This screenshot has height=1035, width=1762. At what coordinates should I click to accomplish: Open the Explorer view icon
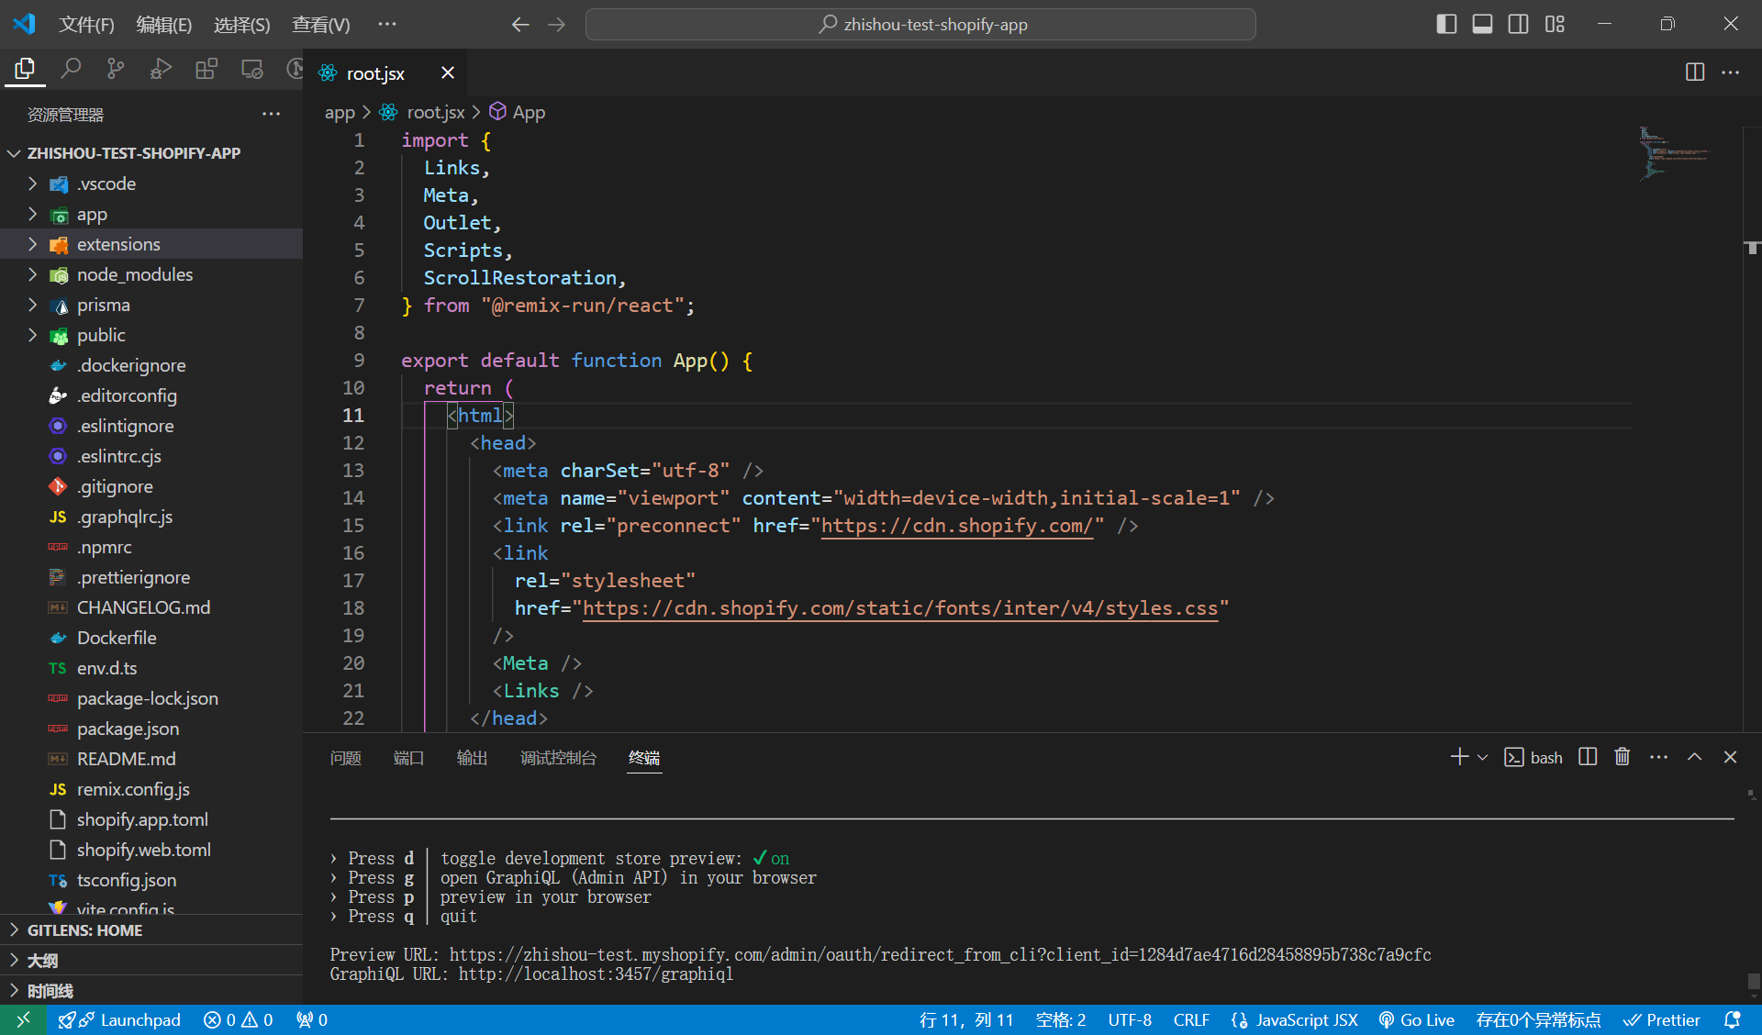[25, 69]
